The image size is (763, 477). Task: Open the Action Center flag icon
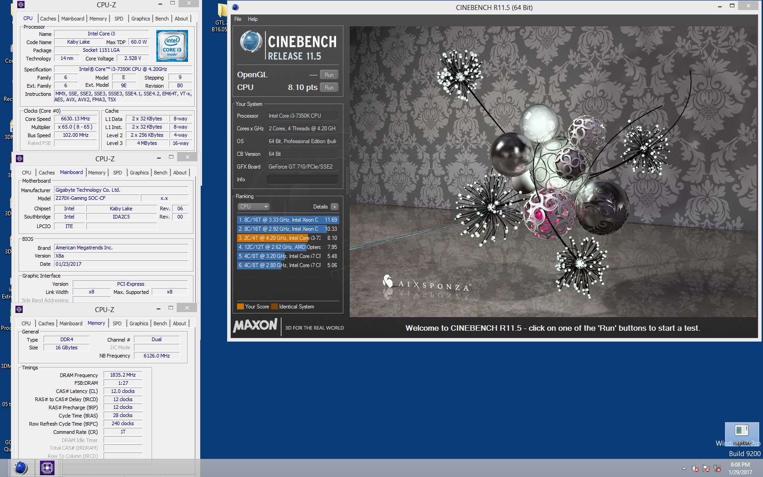706,468
